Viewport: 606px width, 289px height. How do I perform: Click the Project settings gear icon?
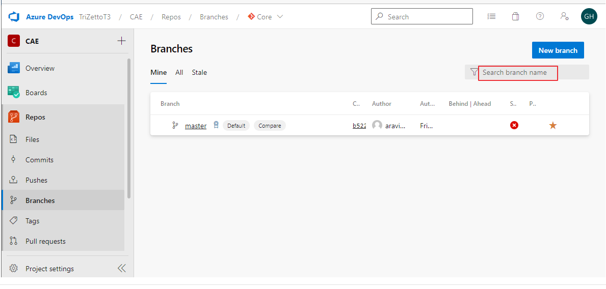[x=14, y=269]
